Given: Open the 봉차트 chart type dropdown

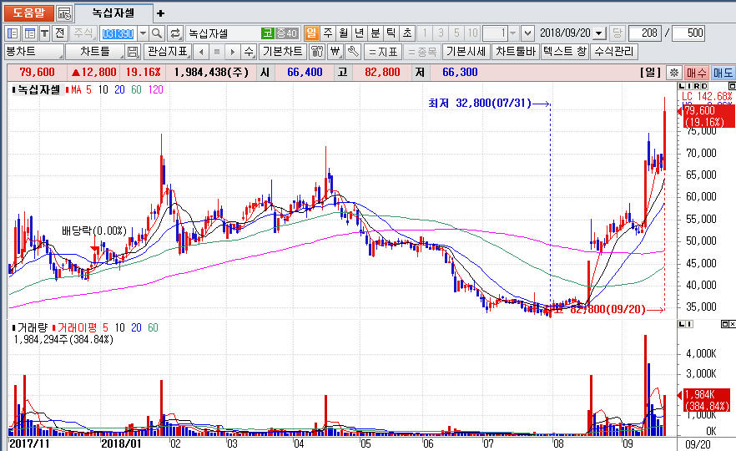Looking at the screenshot, I should pos(33,52).
